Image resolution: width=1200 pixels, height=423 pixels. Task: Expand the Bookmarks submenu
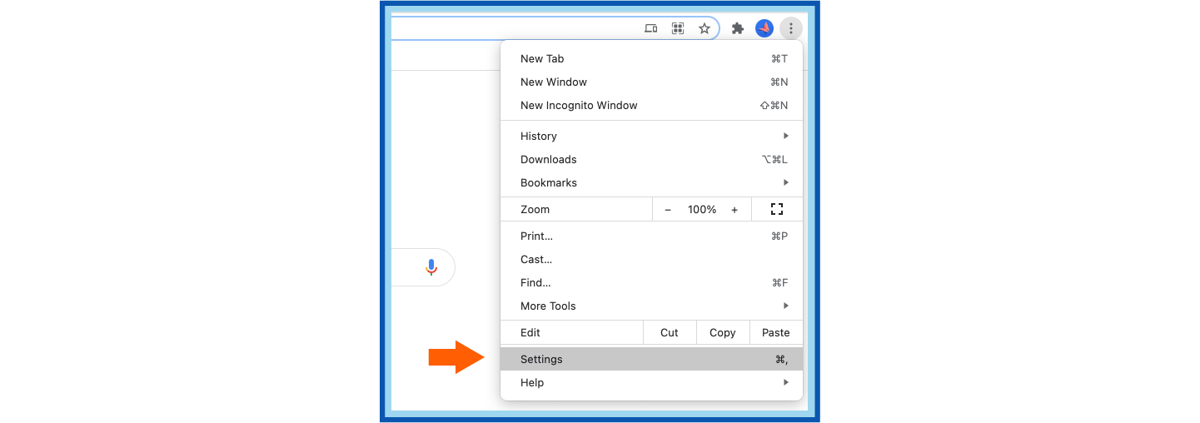651,182
